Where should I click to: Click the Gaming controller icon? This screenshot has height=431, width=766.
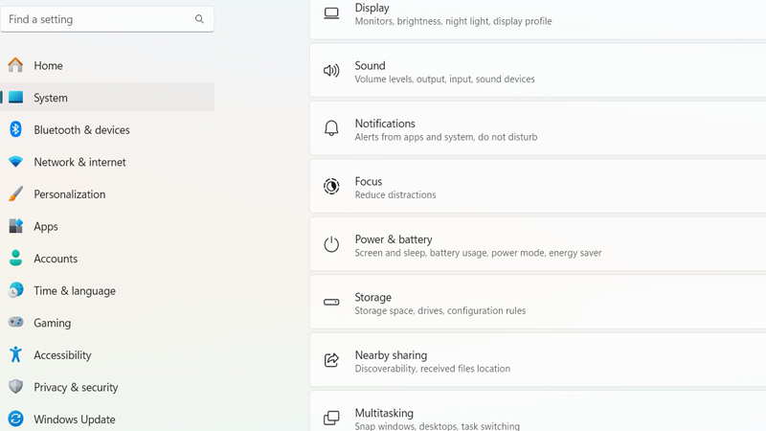point(15,322)
